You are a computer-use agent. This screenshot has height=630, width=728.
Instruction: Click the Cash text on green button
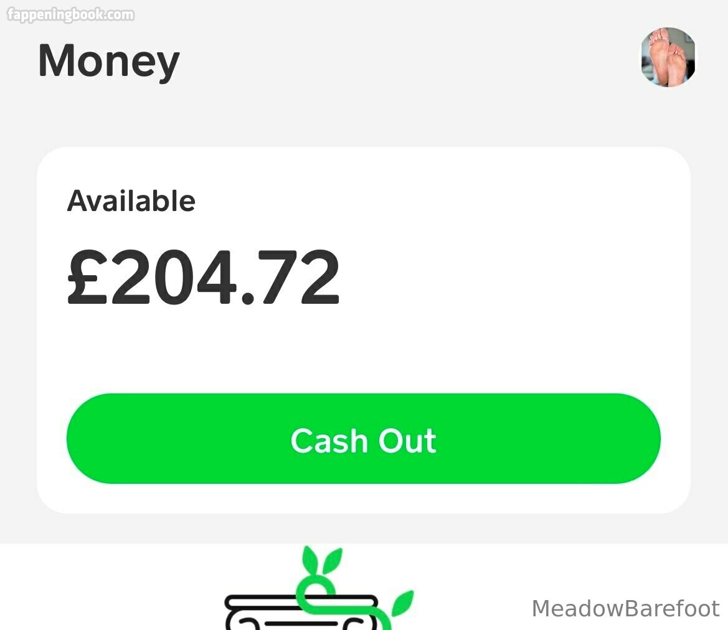point(329,440)
